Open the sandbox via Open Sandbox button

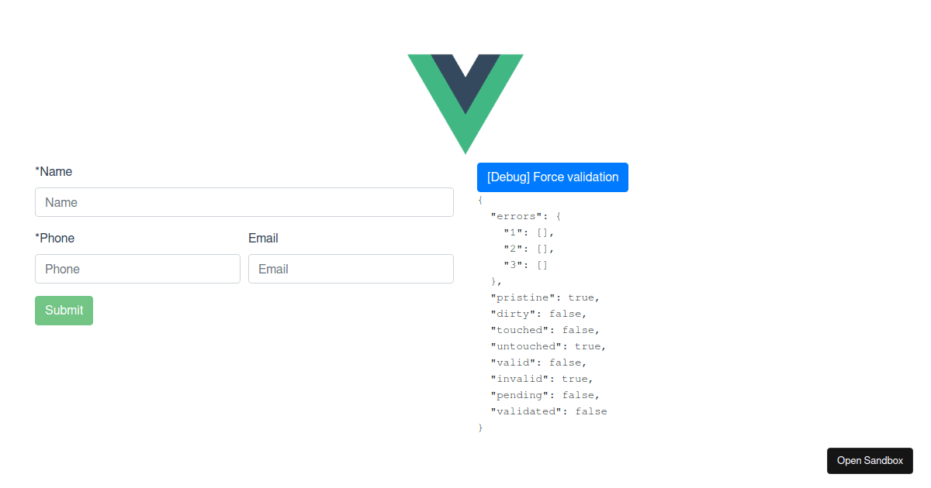(x=869, y=460)
